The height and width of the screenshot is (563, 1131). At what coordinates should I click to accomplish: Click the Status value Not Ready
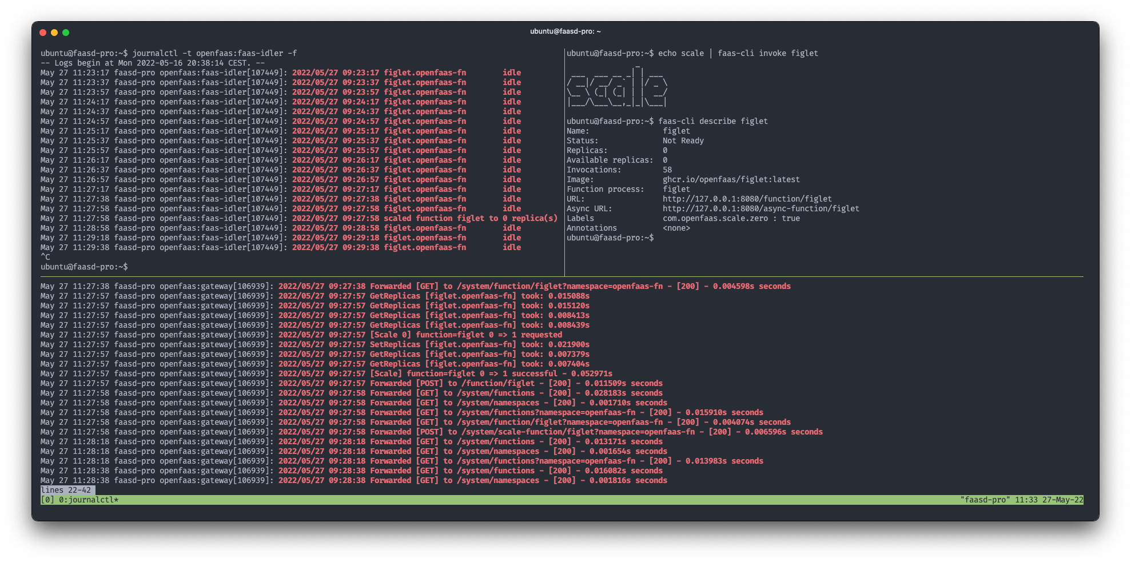pyautogui.click(x=683, y=140)
